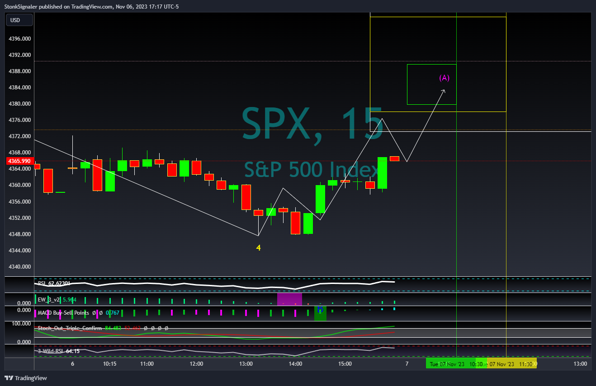
Task: Click the green 84.483 stochastic value
Action: (x=113, y=328)
